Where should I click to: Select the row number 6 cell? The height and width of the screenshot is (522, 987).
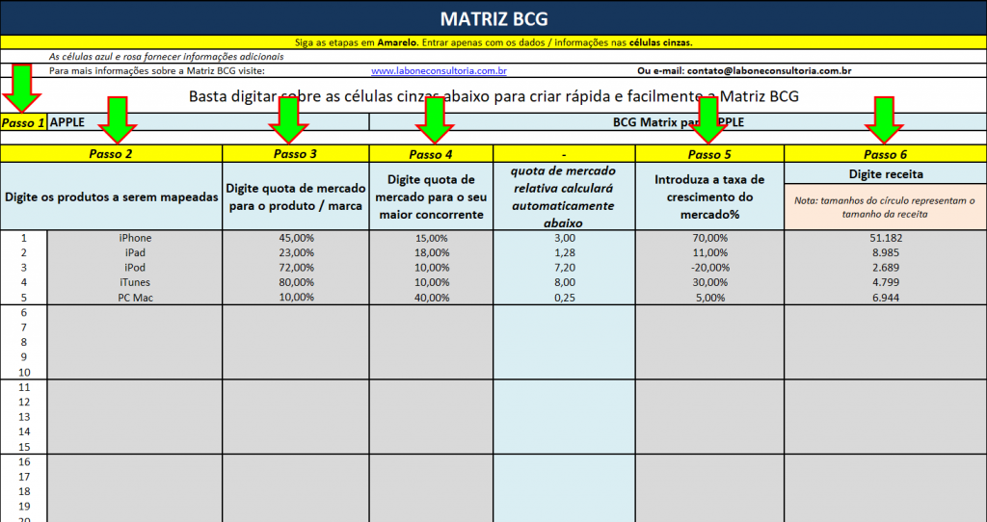(24, 313)
